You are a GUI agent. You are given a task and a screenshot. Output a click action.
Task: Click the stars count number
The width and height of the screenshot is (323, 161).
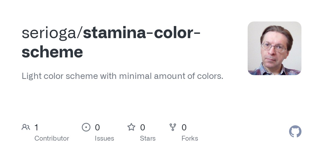[x=143, y=127]
